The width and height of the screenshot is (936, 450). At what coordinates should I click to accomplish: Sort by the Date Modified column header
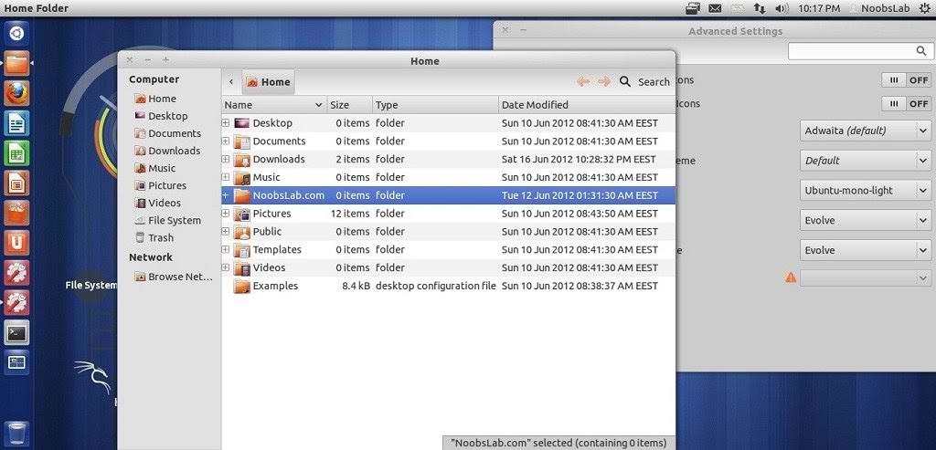point(586,105)
